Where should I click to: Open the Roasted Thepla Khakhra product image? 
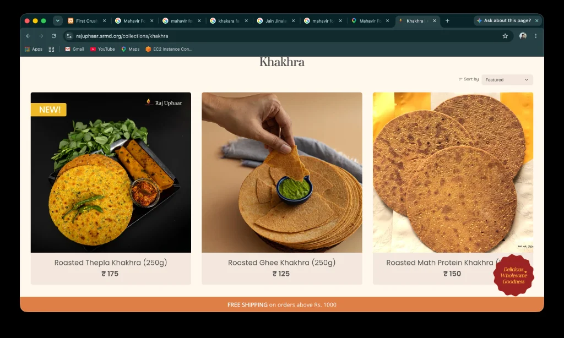point(111,173)
